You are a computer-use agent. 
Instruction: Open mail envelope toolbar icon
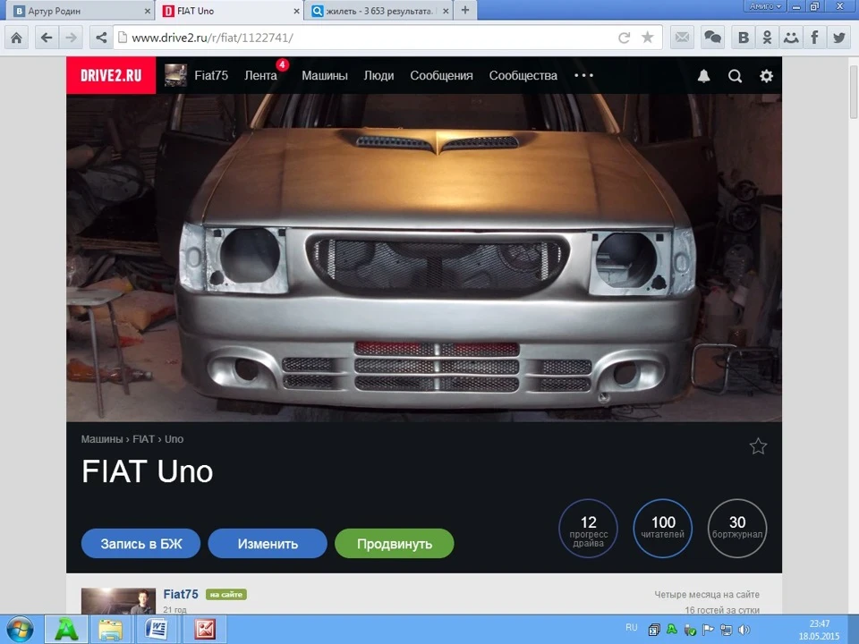tap(682, 38)
